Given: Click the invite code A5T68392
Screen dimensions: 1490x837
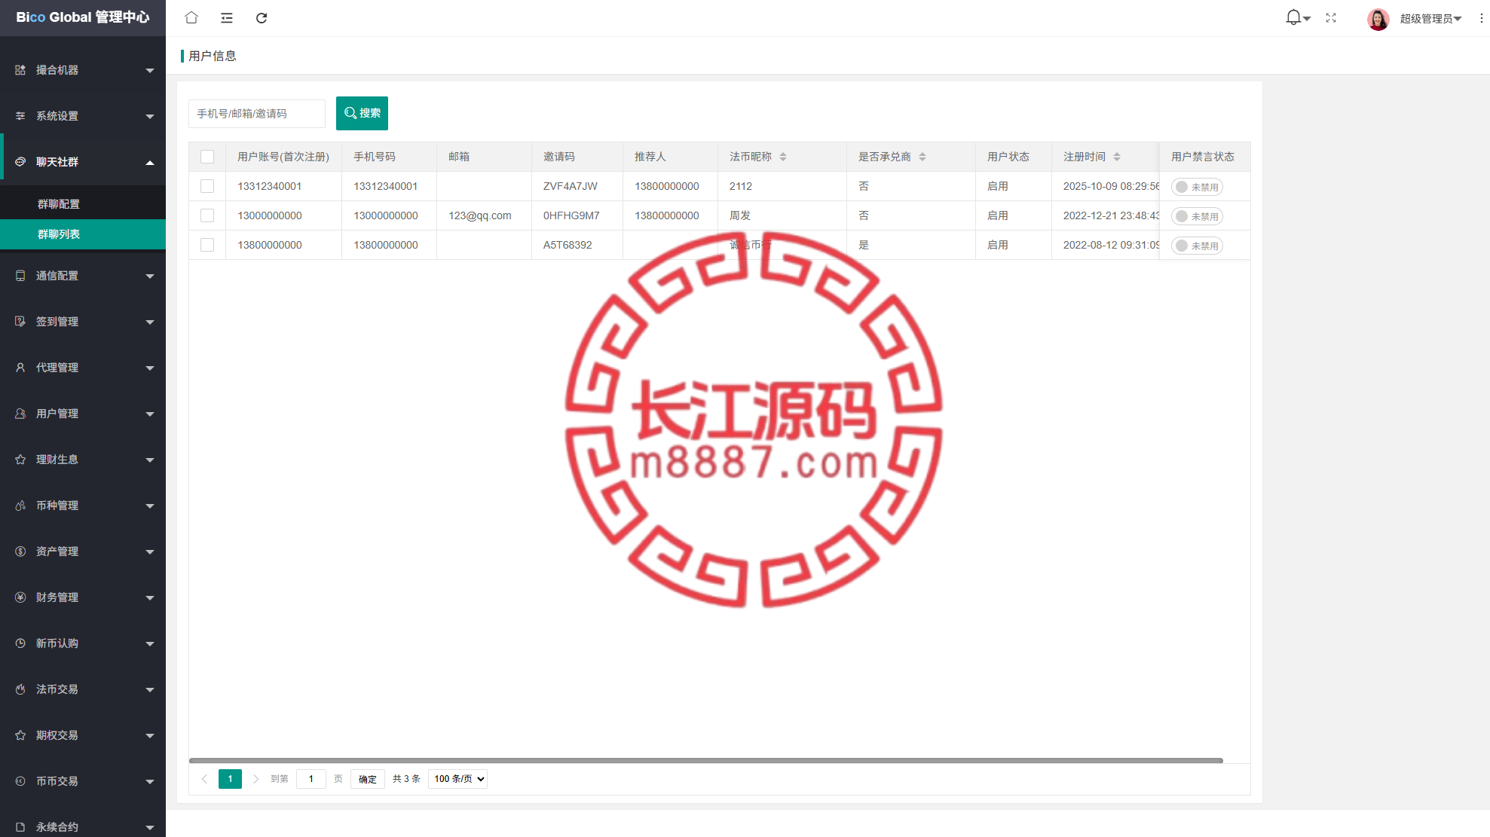Looking at the screenshot, I should [568, 245].
